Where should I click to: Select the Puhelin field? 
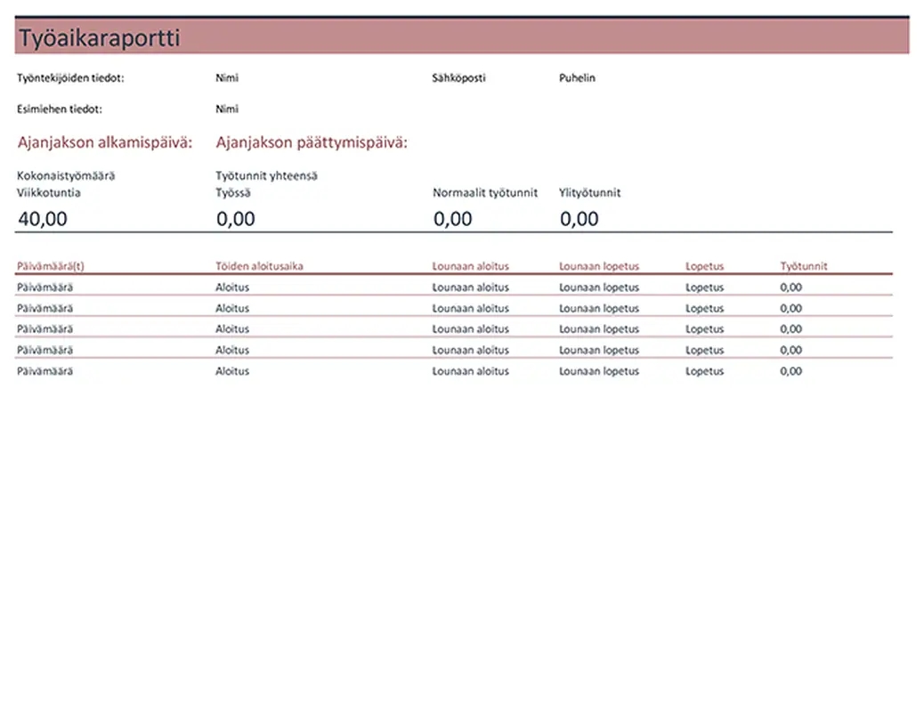[x=577, y=78]
